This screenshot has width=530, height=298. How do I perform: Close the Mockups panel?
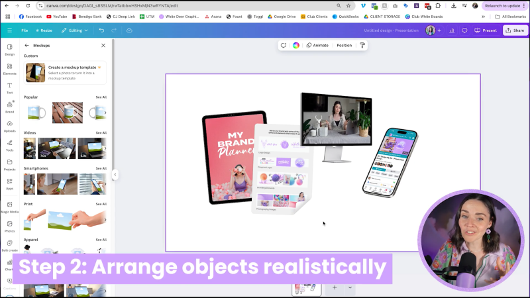103,45
